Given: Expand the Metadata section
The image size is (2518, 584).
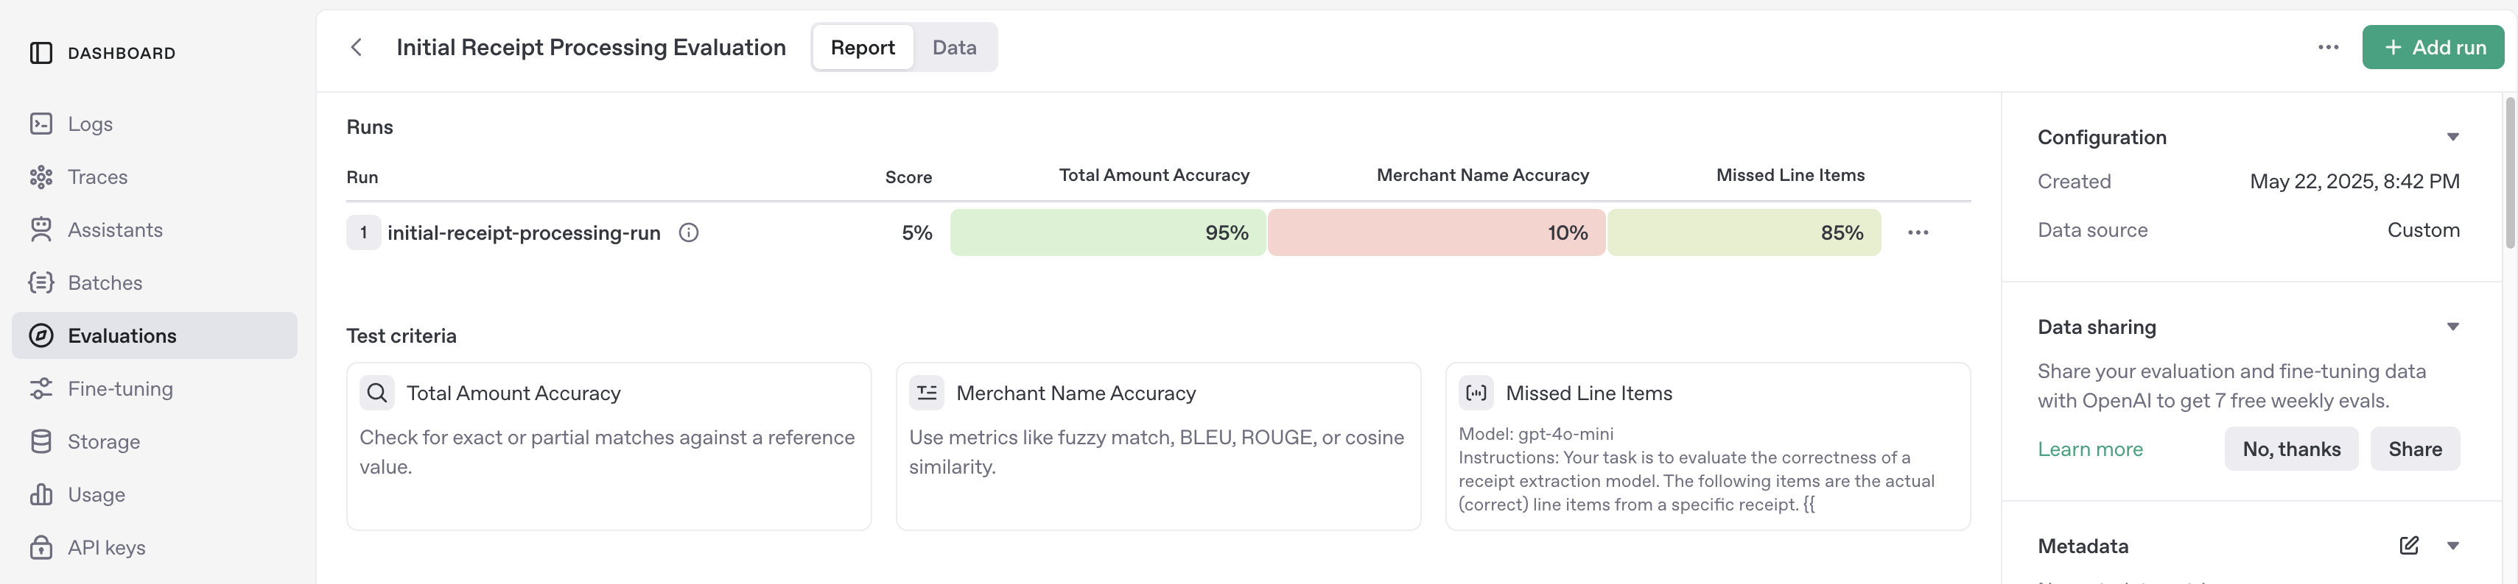Looking at the screenshot, I should coord(2455,546).
